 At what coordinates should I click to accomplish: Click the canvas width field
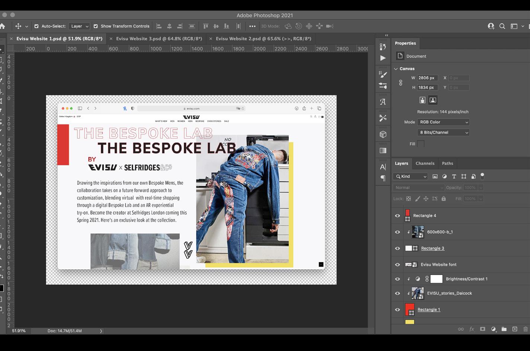[x=427, y=78]
